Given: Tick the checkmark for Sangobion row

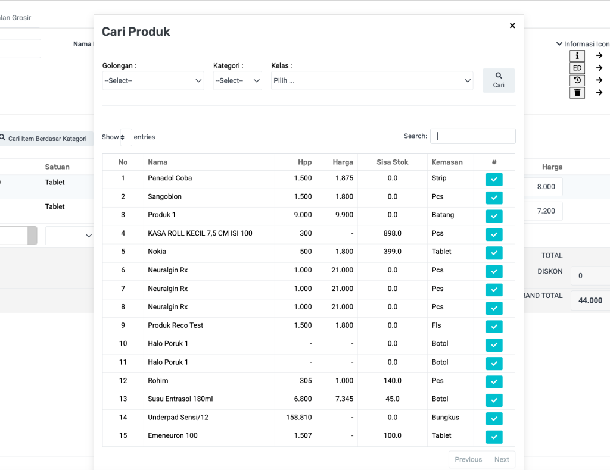Looking at the screenshot, I should tap(494, 198).
